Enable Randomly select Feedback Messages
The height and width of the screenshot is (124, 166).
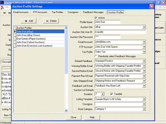click(x=96, y=56)
